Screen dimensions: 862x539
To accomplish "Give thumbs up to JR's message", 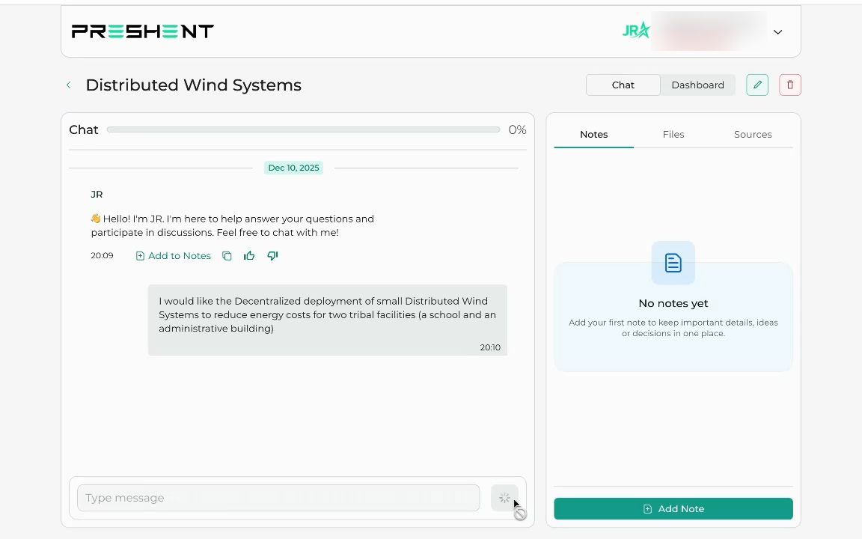I will 249,256.
